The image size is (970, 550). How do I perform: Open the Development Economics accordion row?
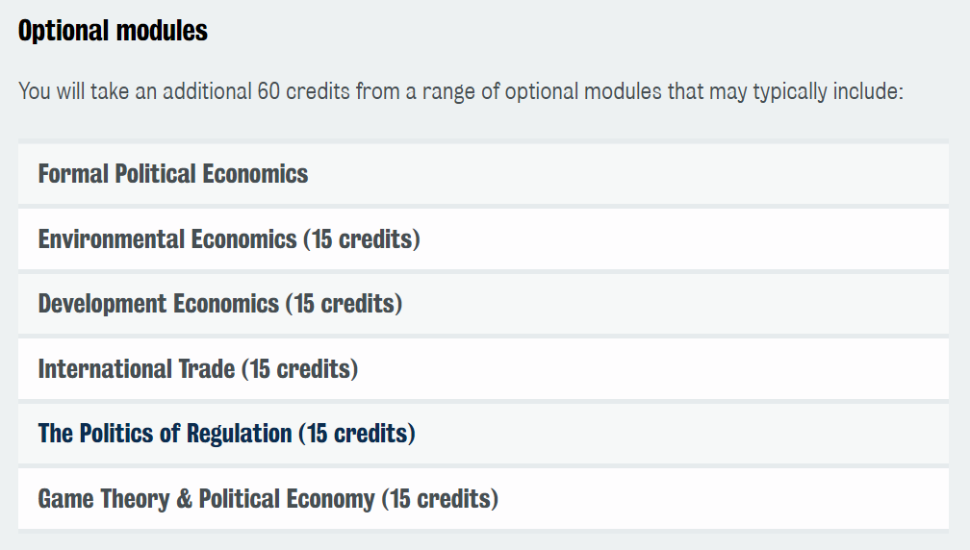[483, 304]
